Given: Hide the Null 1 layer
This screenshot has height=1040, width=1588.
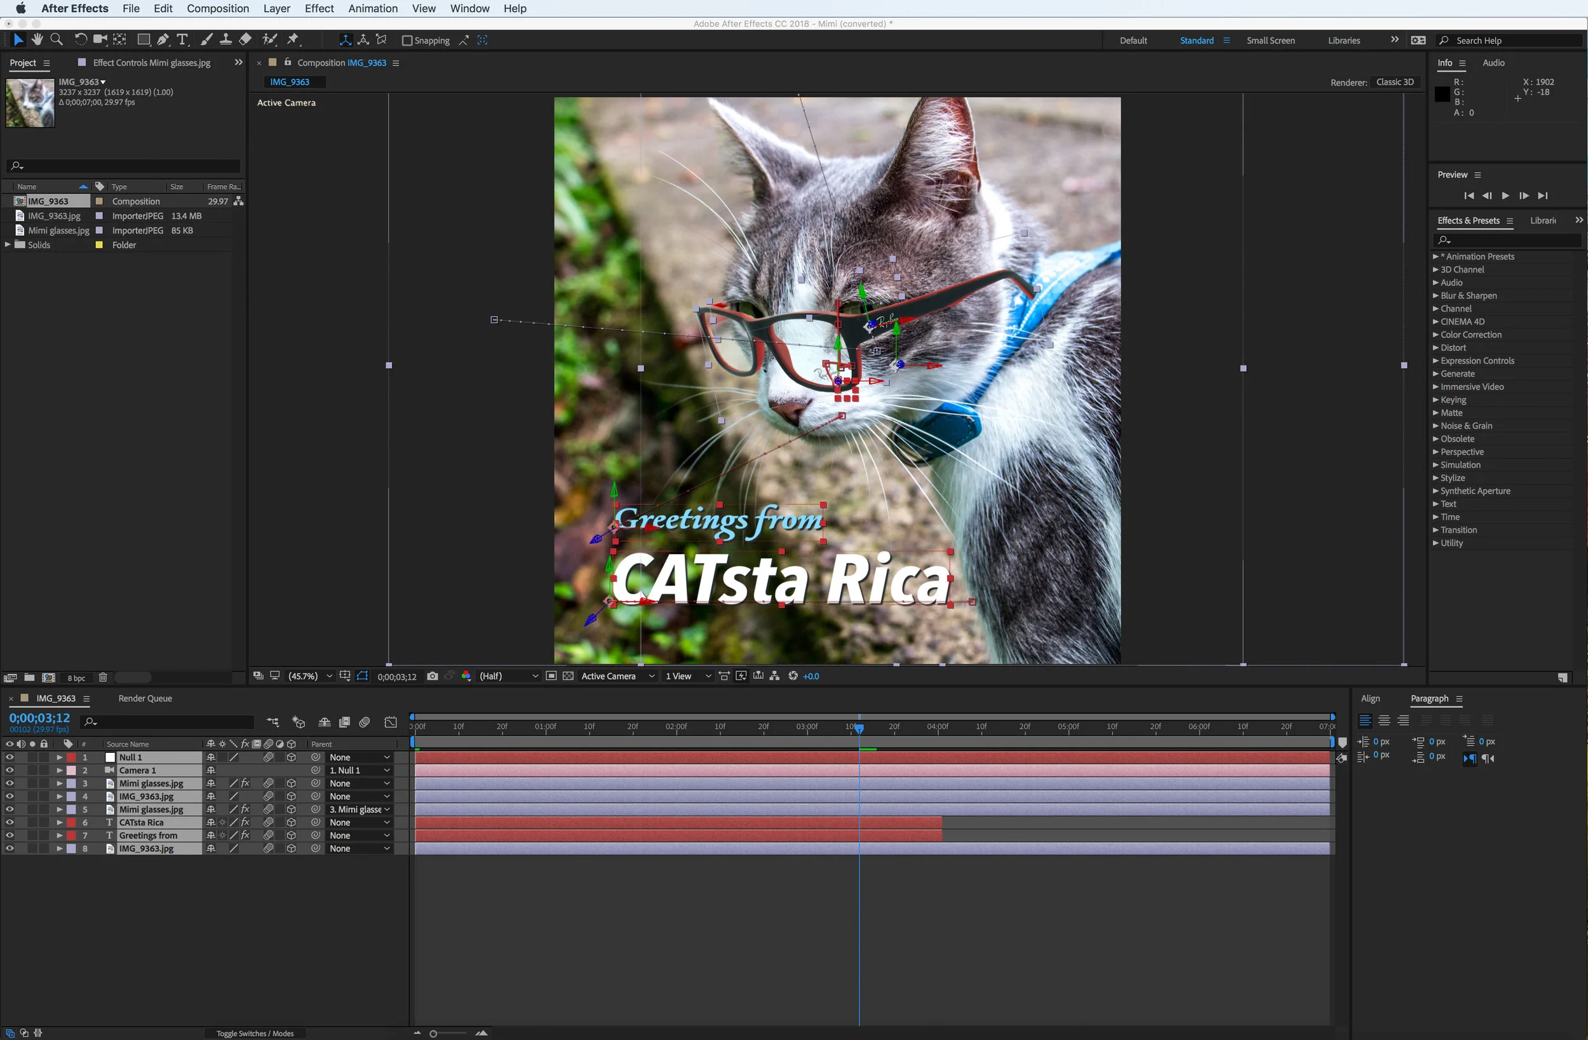Looking at the screenshot, I should pyautogui.click(x=10, y=758).
